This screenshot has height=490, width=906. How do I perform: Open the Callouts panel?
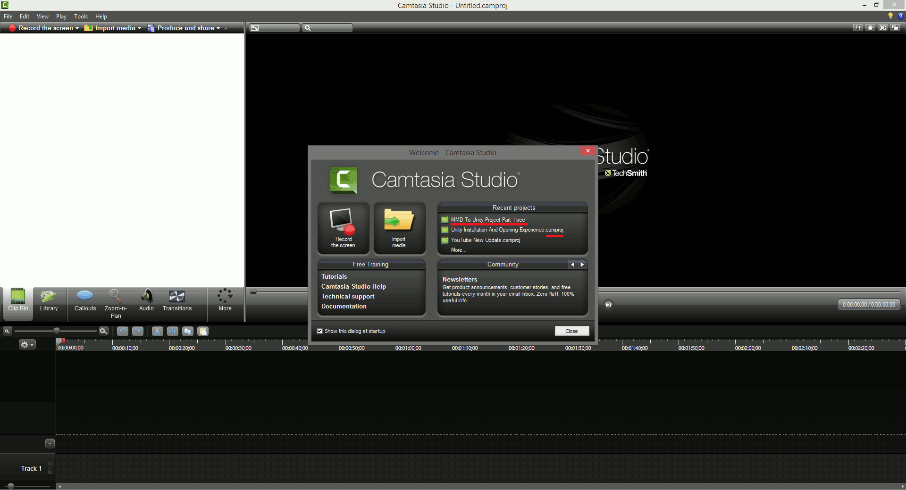click(85, 300)
